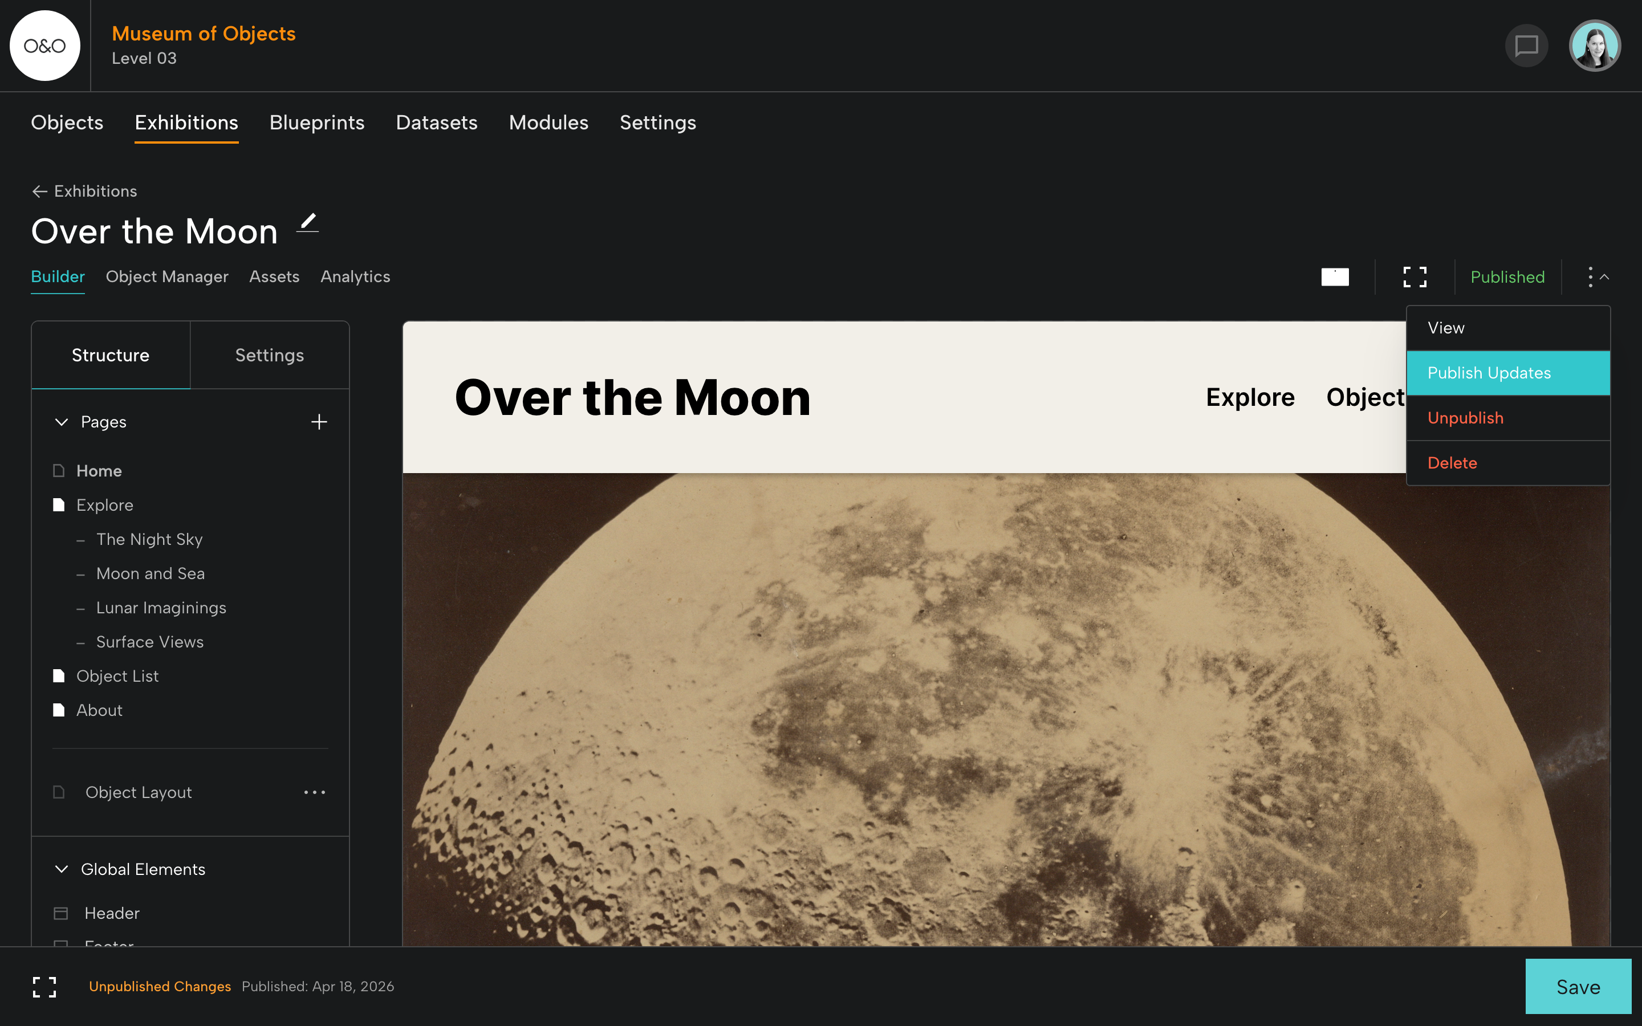This screenshot has height=1026, width=1642.
Task: Click the Object Layout page icon
Action: click(x=59, y=792)
